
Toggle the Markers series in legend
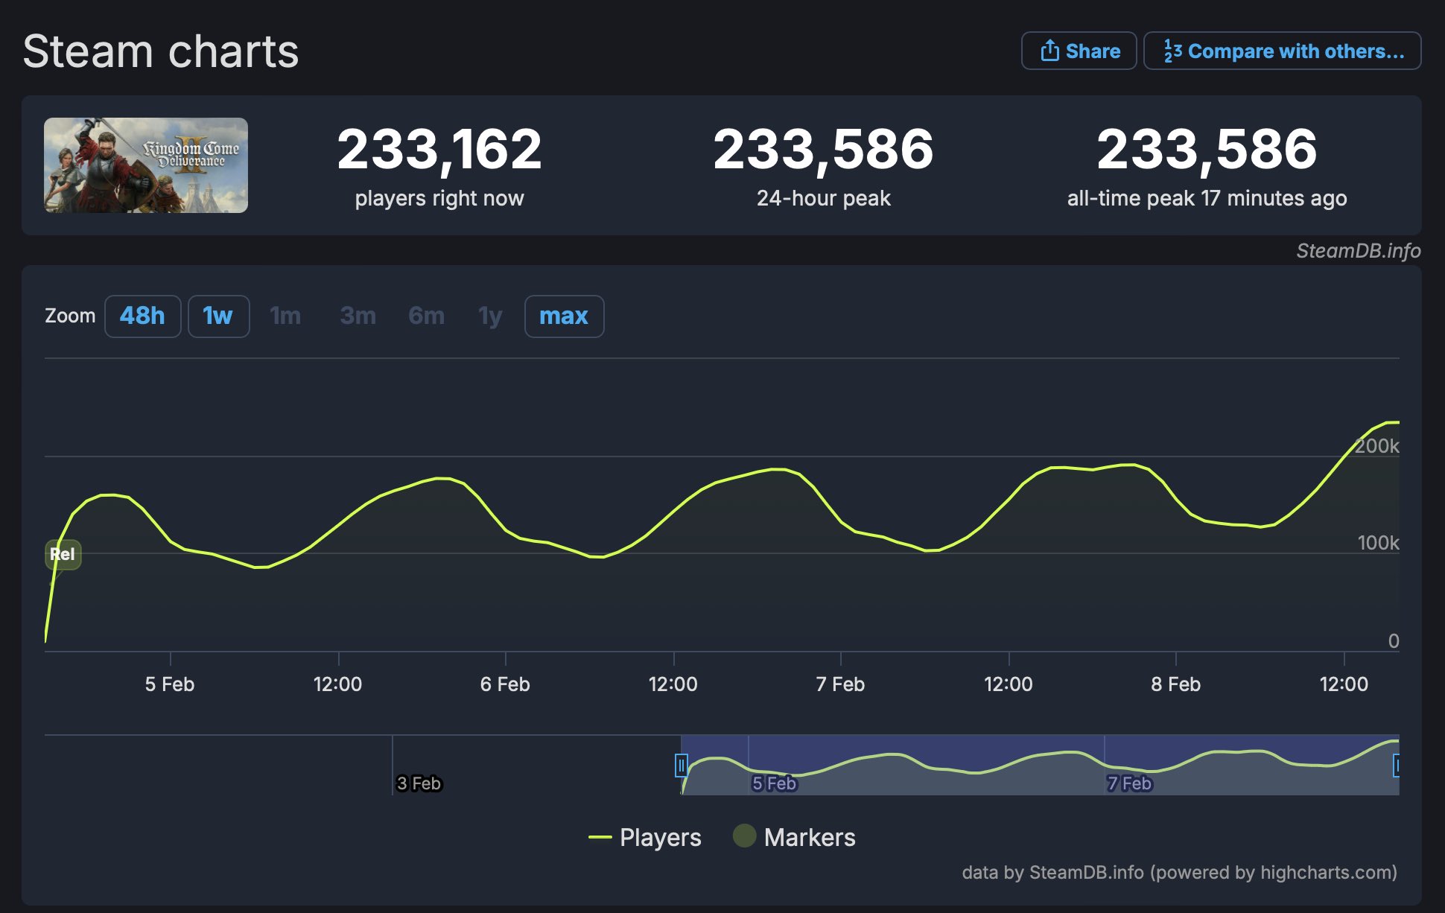coord(794,837)
